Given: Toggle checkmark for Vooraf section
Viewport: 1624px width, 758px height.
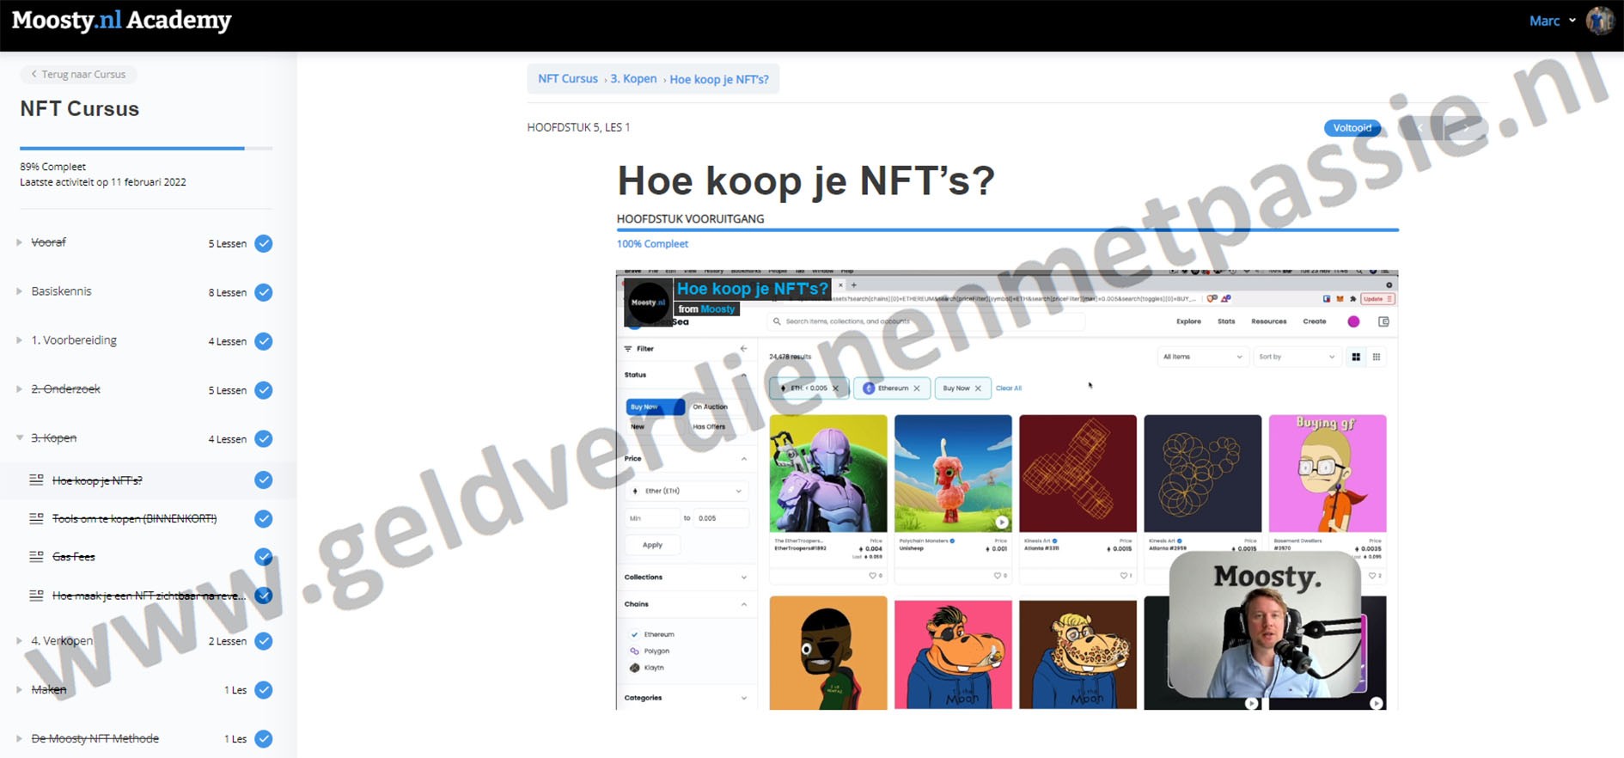Looking at the screenshot, I should pyautogui.click(x=264, y=243).
